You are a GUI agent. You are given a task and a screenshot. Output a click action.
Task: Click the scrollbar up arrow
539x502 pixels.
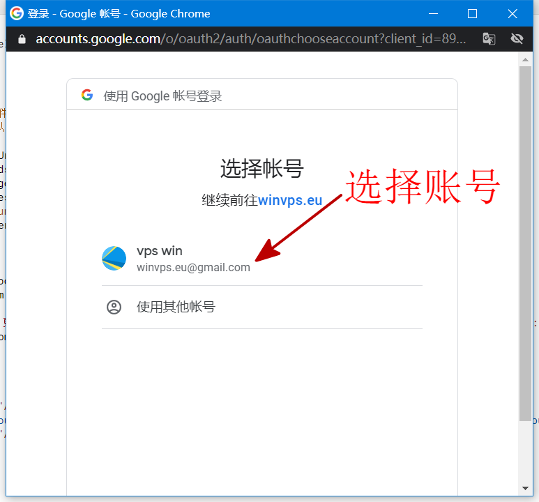[x=525, y=60]
